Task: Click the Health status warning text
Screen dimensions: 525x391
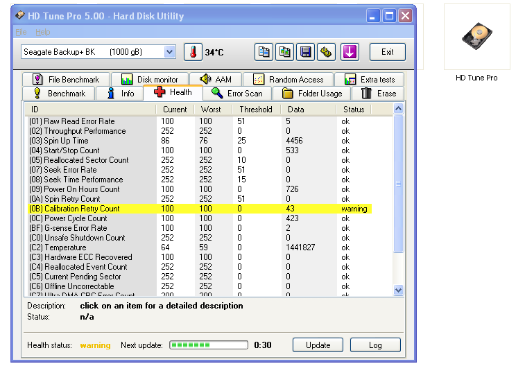Action: point(95,345)
